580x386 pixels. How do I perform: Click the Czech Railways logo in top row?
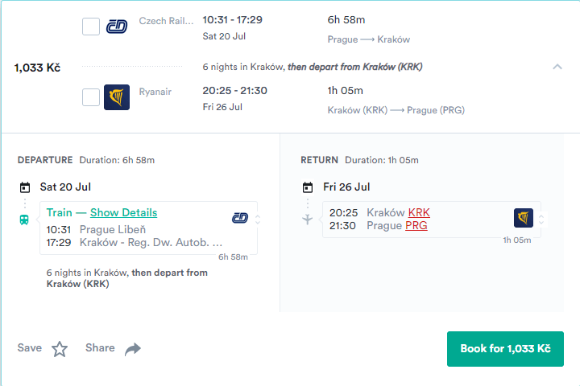point(117,27)
